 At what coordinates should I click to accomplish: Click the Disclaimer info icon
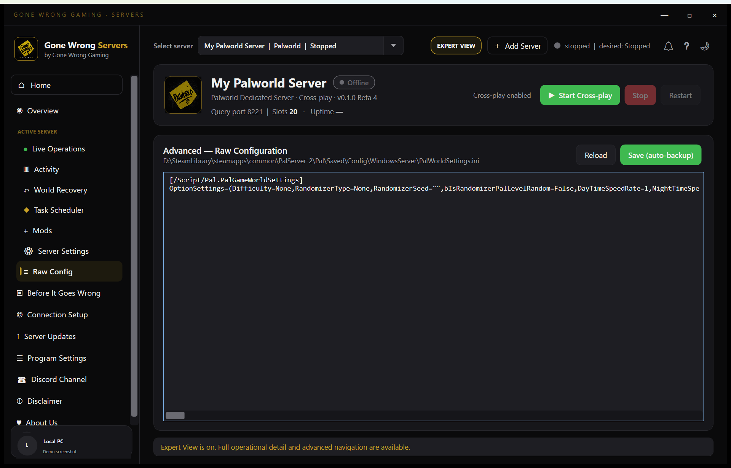click(x=20, y=401)
